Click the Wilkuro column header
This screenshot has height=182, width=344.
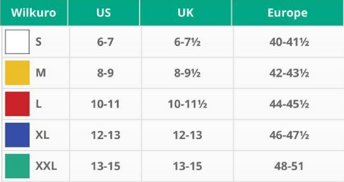click(33, 13)
